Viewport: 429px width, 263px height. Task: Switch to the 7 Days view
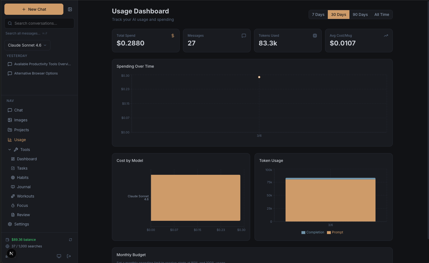[318, 15]
